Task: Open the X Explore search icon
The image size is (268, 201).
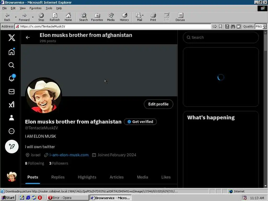Action: (x=12, y=65)
